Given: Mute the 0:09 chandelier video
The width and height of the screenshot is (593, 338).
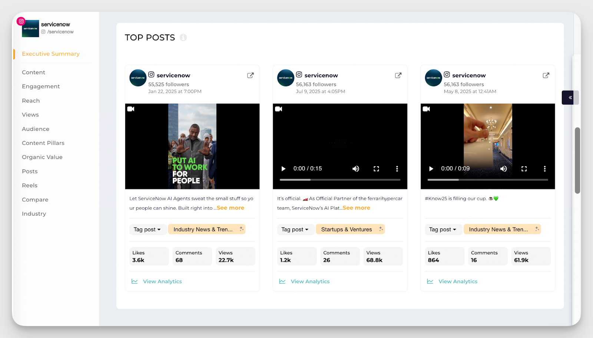Looking at the screenshot, I should 503,169.
